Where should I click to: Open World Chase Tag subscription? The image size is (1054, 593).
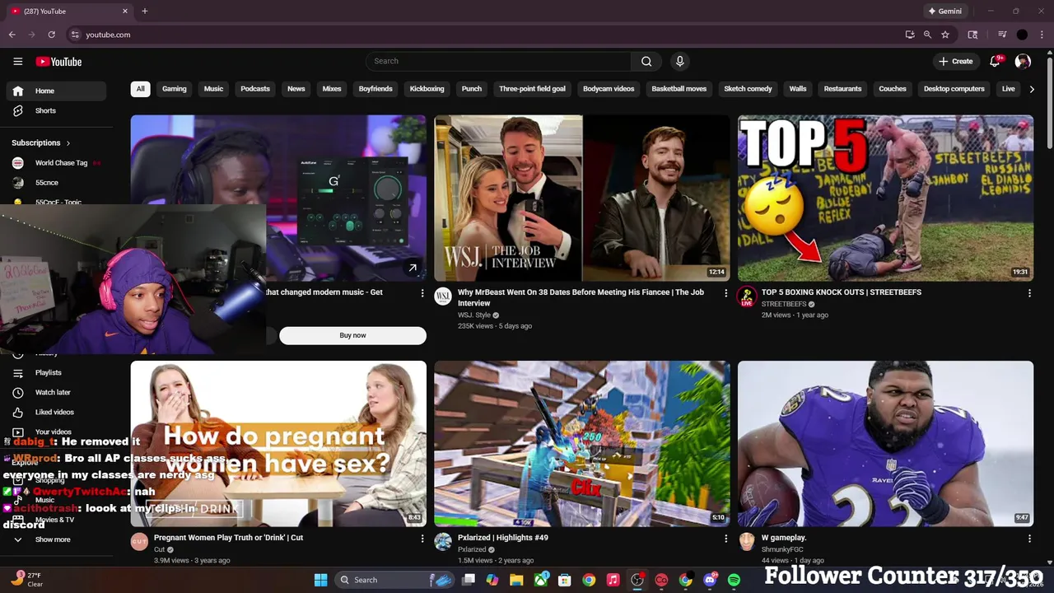click(56, 163)
